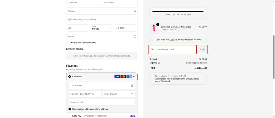This screenshot has height=118, width=275.
Task: Click the card number lock icon
Action: (132, 86)
